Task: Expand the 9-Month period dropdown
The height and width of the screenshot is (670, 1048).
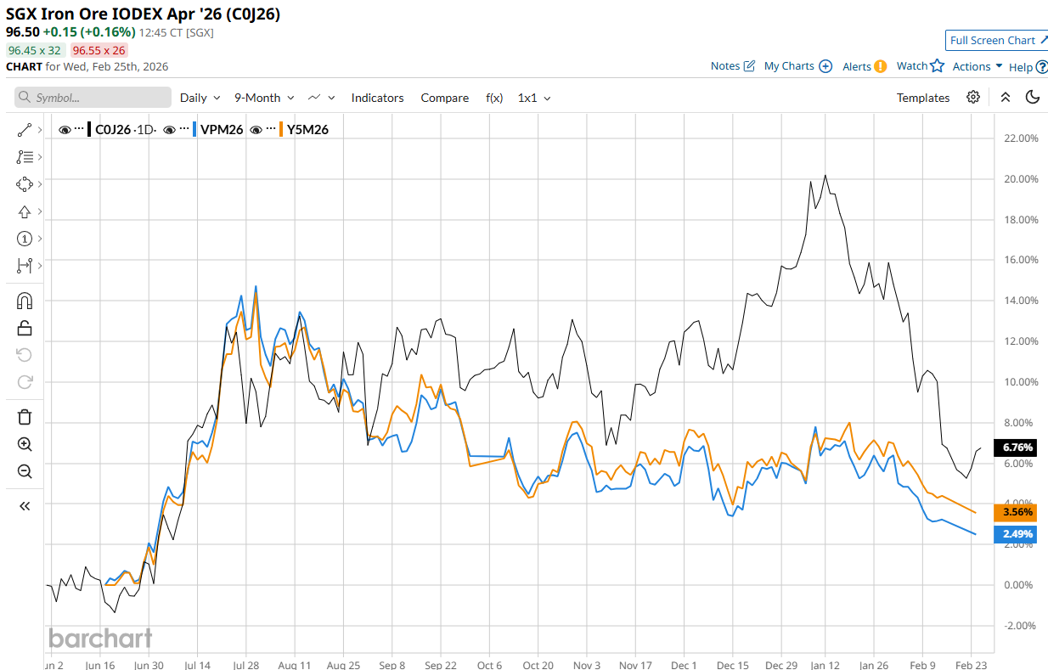Action: click(264, 98)
